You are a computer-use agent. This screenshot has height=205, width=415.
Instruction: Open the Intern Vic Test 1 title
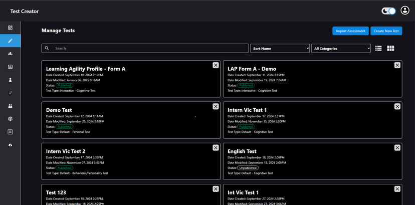pyautogui.click(x=247, y=110)
